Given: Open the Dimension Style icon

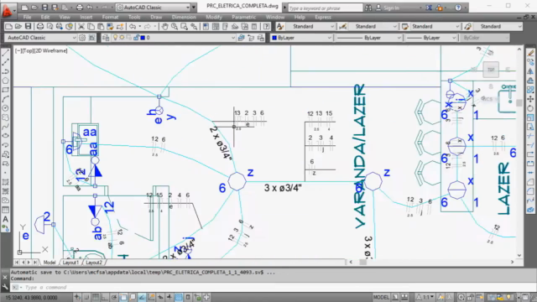Looking at the screenshot, I should point(342,26).
